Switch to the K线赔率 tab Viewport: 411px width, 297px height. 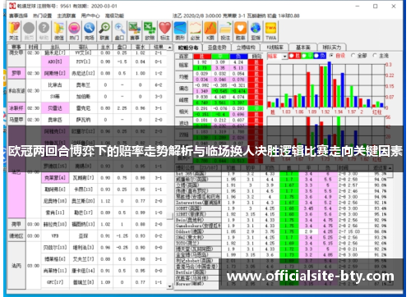[275, 48]
